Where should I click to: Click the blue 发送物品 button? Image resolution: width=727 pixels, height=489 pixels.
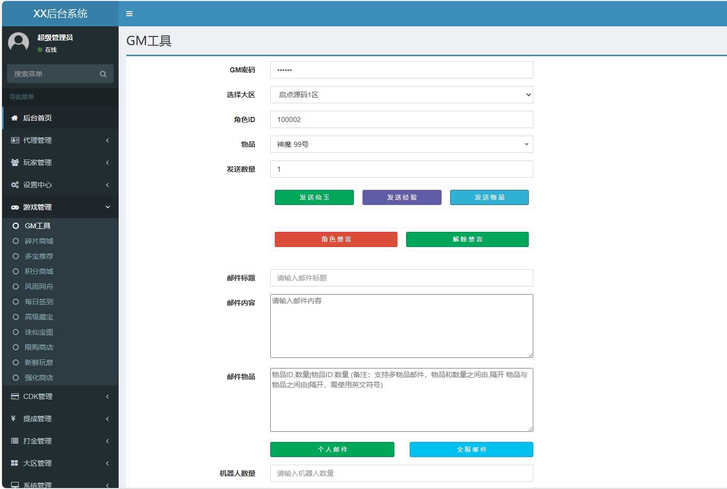pos(490,197)
